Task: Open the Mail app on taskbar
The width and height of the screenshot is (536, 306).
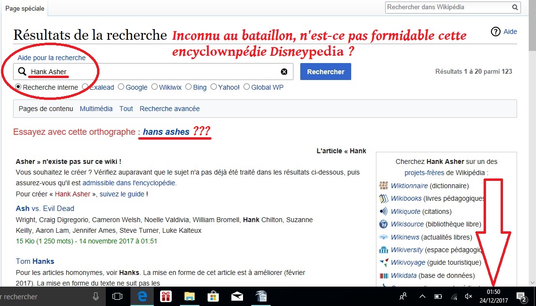Action: (x=237, y=296)
